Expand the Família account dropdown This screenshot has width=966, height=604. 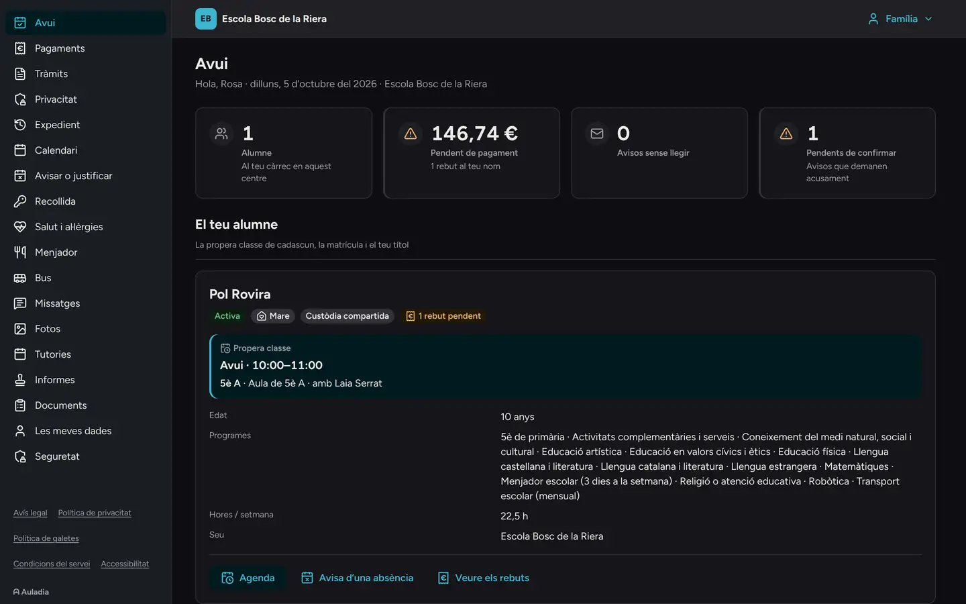point(900,19)
